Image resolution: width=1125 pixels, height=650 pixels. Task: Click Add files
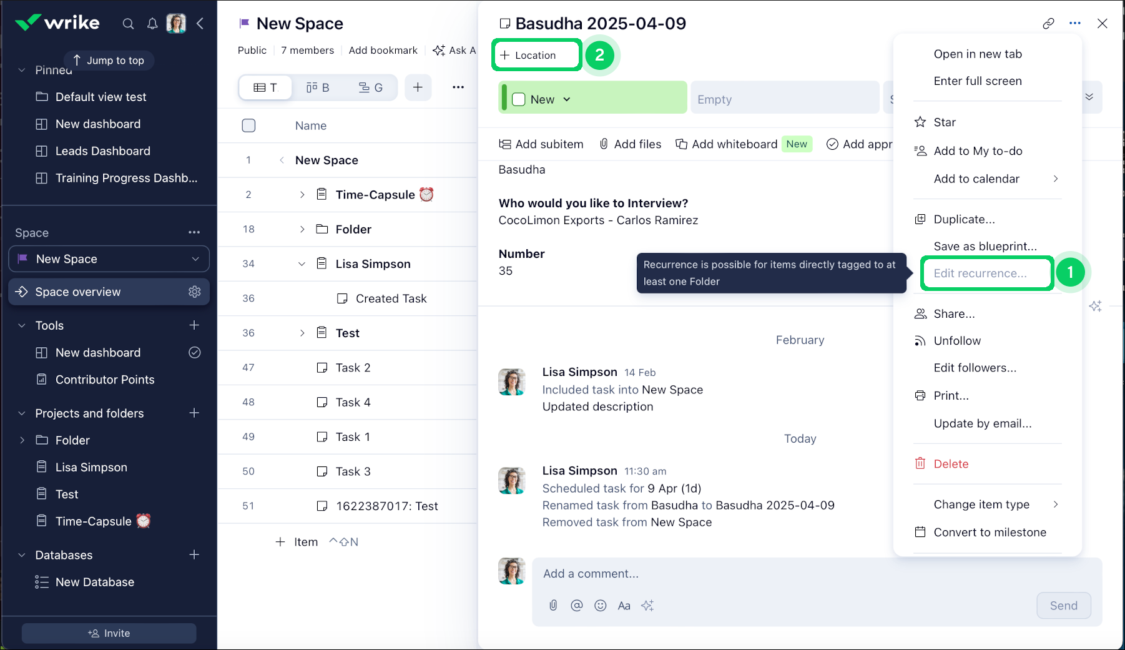630,144
